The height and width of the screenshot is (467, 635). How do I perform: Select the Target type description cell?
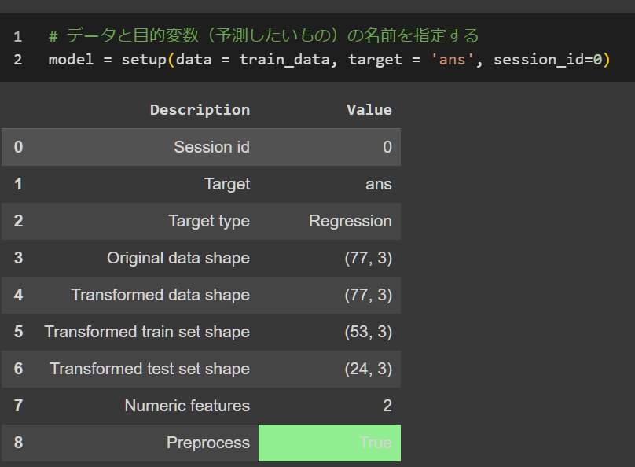tap(209, 221)
